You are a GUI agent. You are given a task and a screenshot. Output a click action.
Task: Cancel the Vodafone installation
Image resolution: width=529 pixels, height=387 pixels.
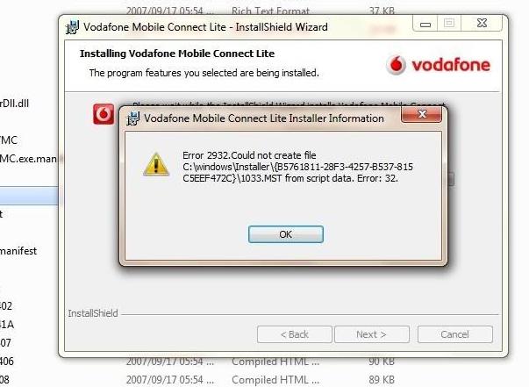[x=454, y=334]
